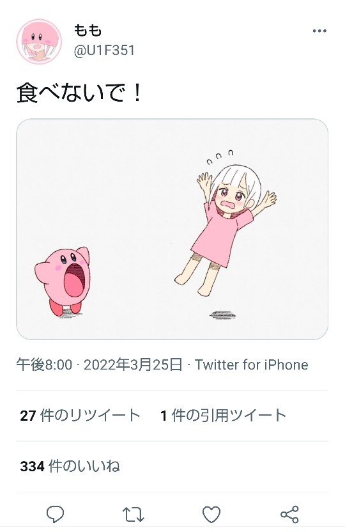Screen dimensions: 345x532
Task: Open the @U1F351 handle profile
Action: click(x=104, y=51)
